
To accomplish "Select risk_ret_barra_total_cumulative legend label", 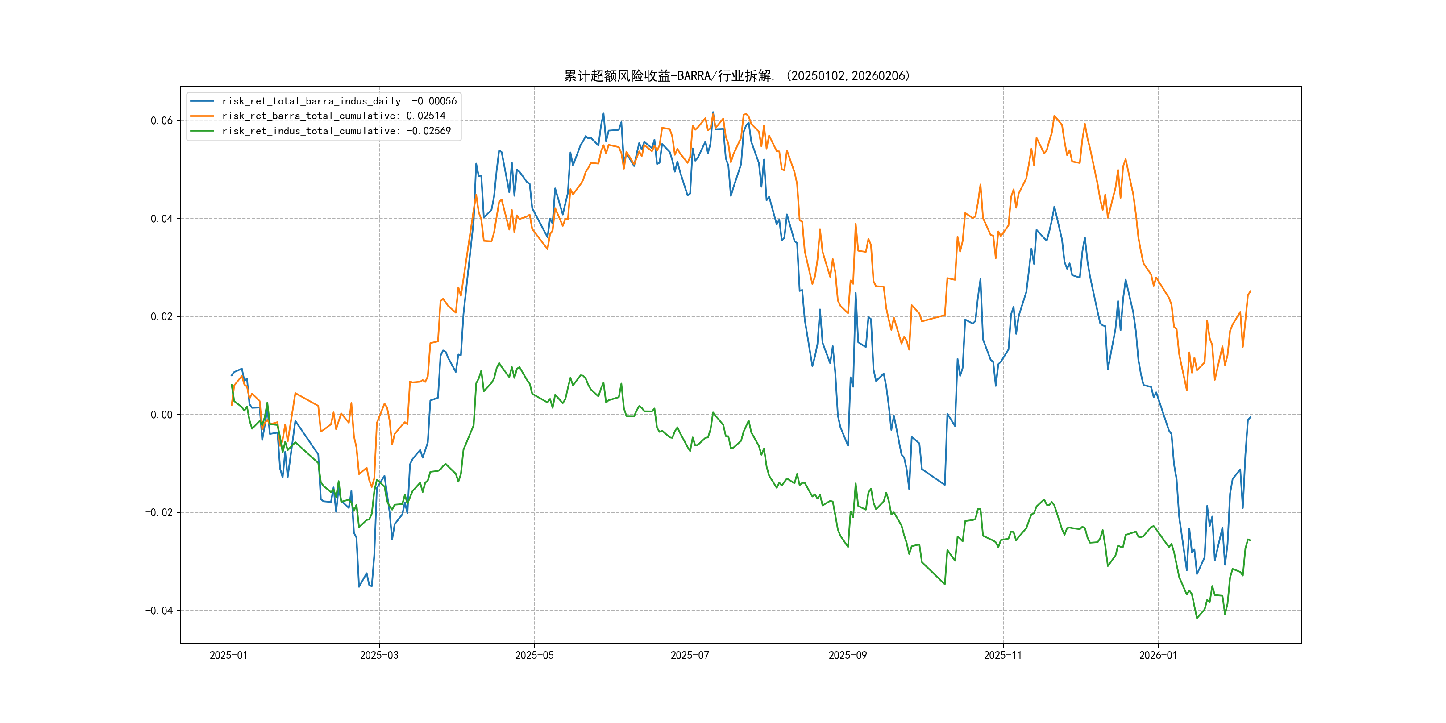I will [333, 116].
